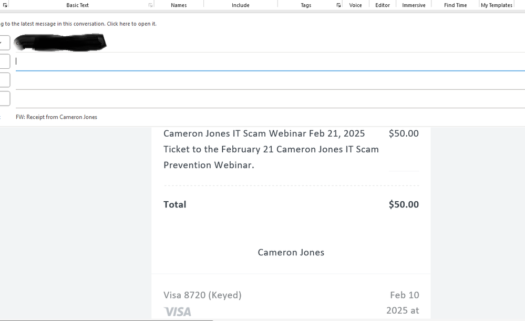The width and height of the screenshot is (525, 321).
Task: Click the centered 'Cameron Jones' merchant name
Action: tap(291, 253)
